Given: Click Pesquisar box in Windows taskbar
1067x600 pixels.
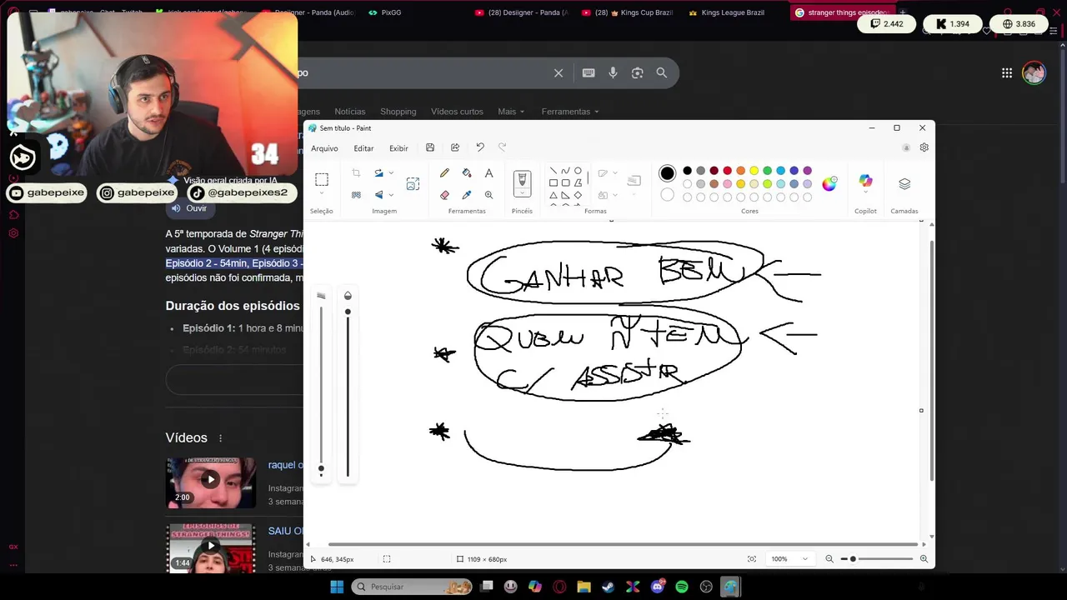Looking at the screenshot, I should tap(413, 587).
